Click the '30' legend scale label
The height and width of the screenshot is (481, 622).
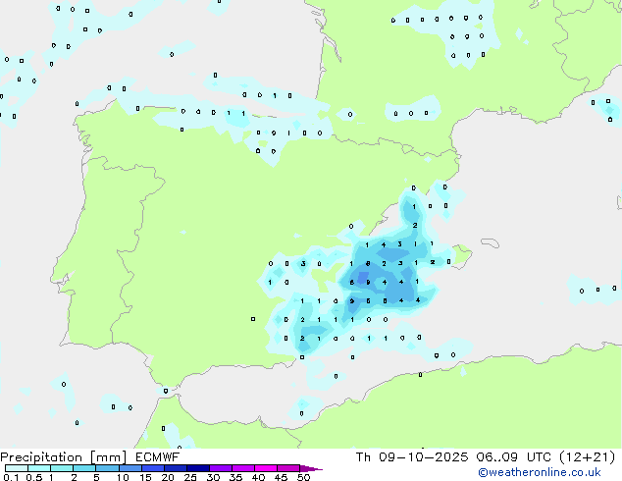[213, 477]
